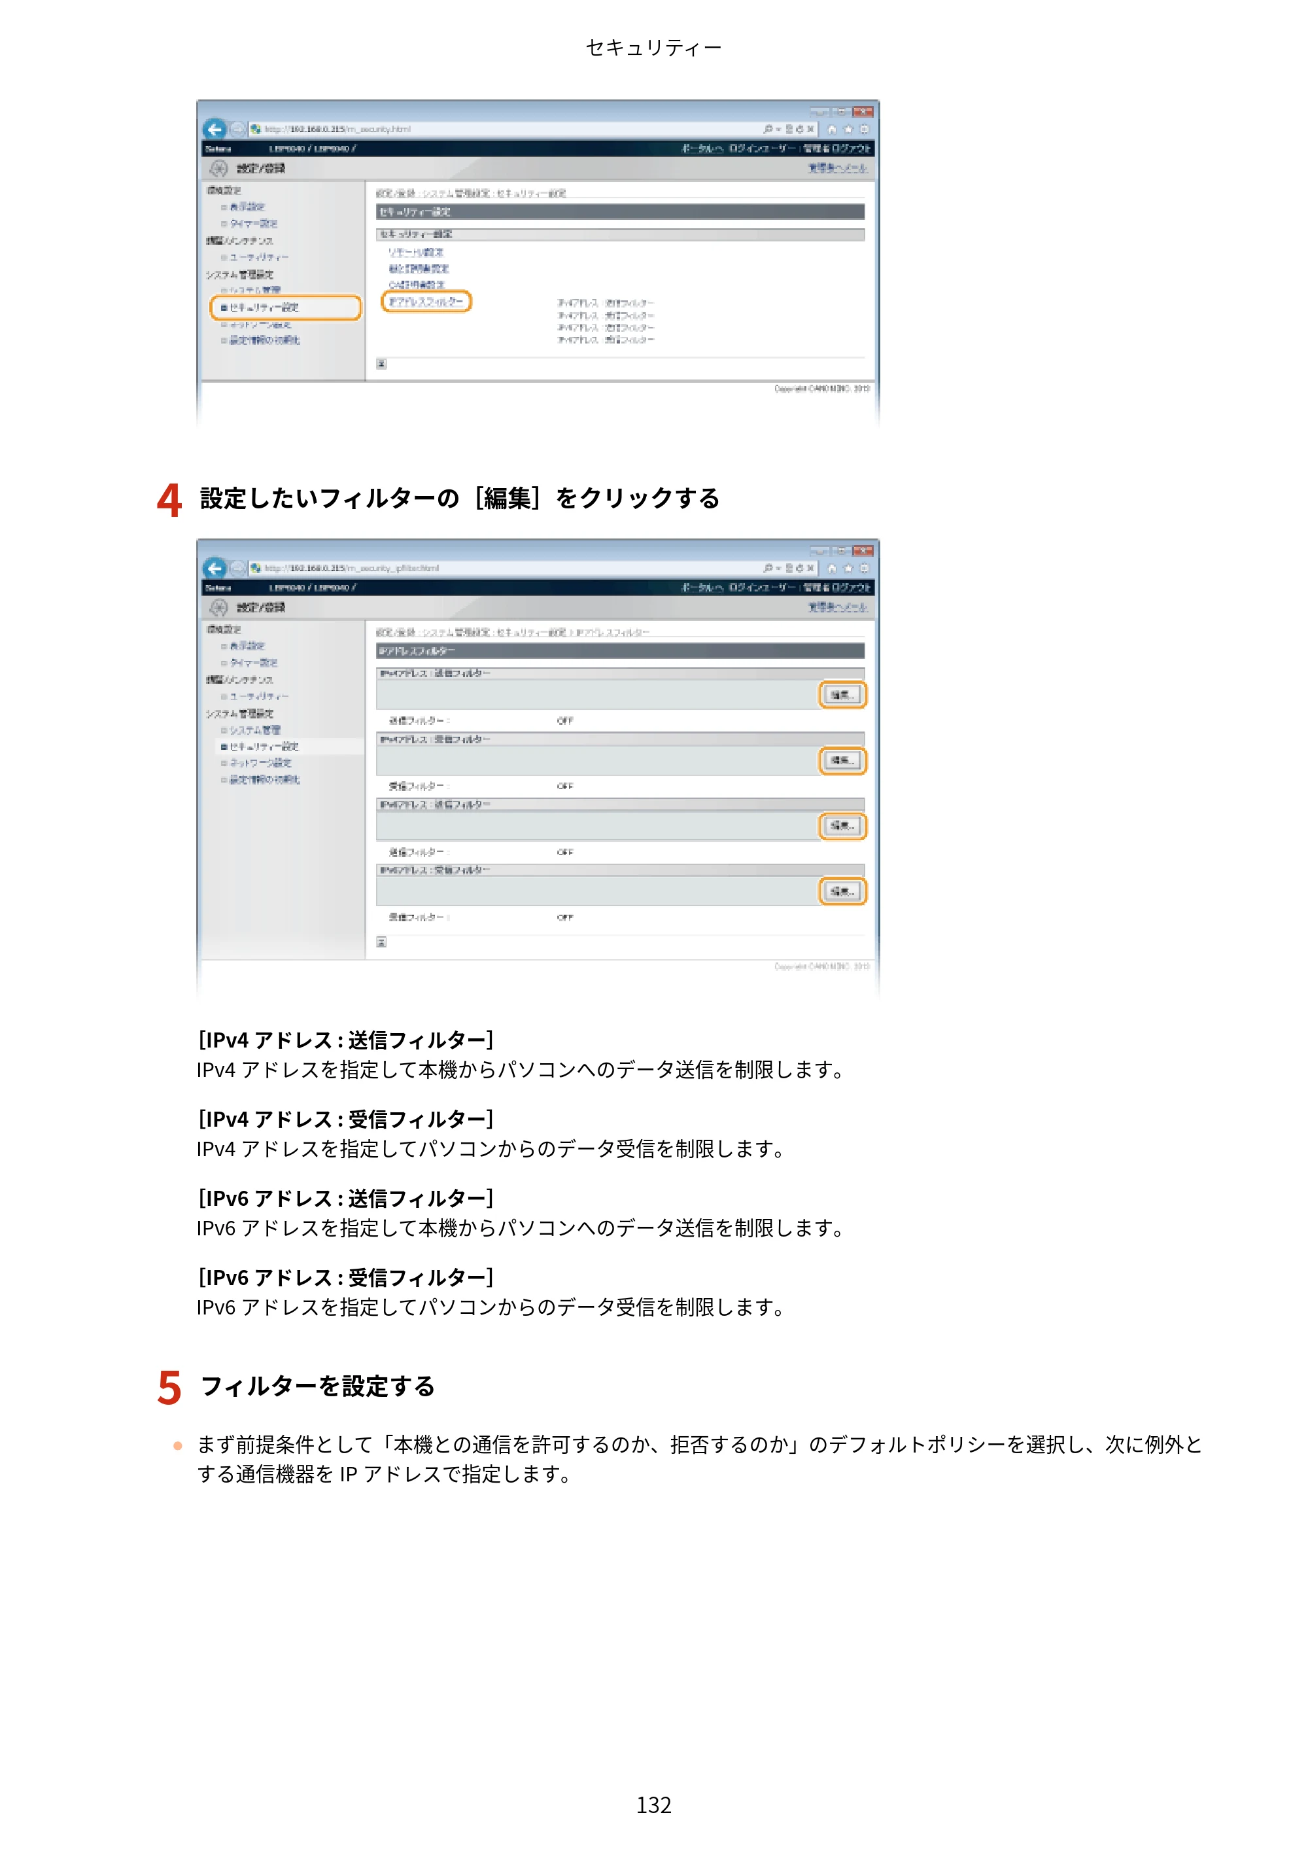Select ネットワーク設定 in the IP address filter page sidebar
The height and width of the screenshot is (1851, 1308).
click(x=260, y=763)
